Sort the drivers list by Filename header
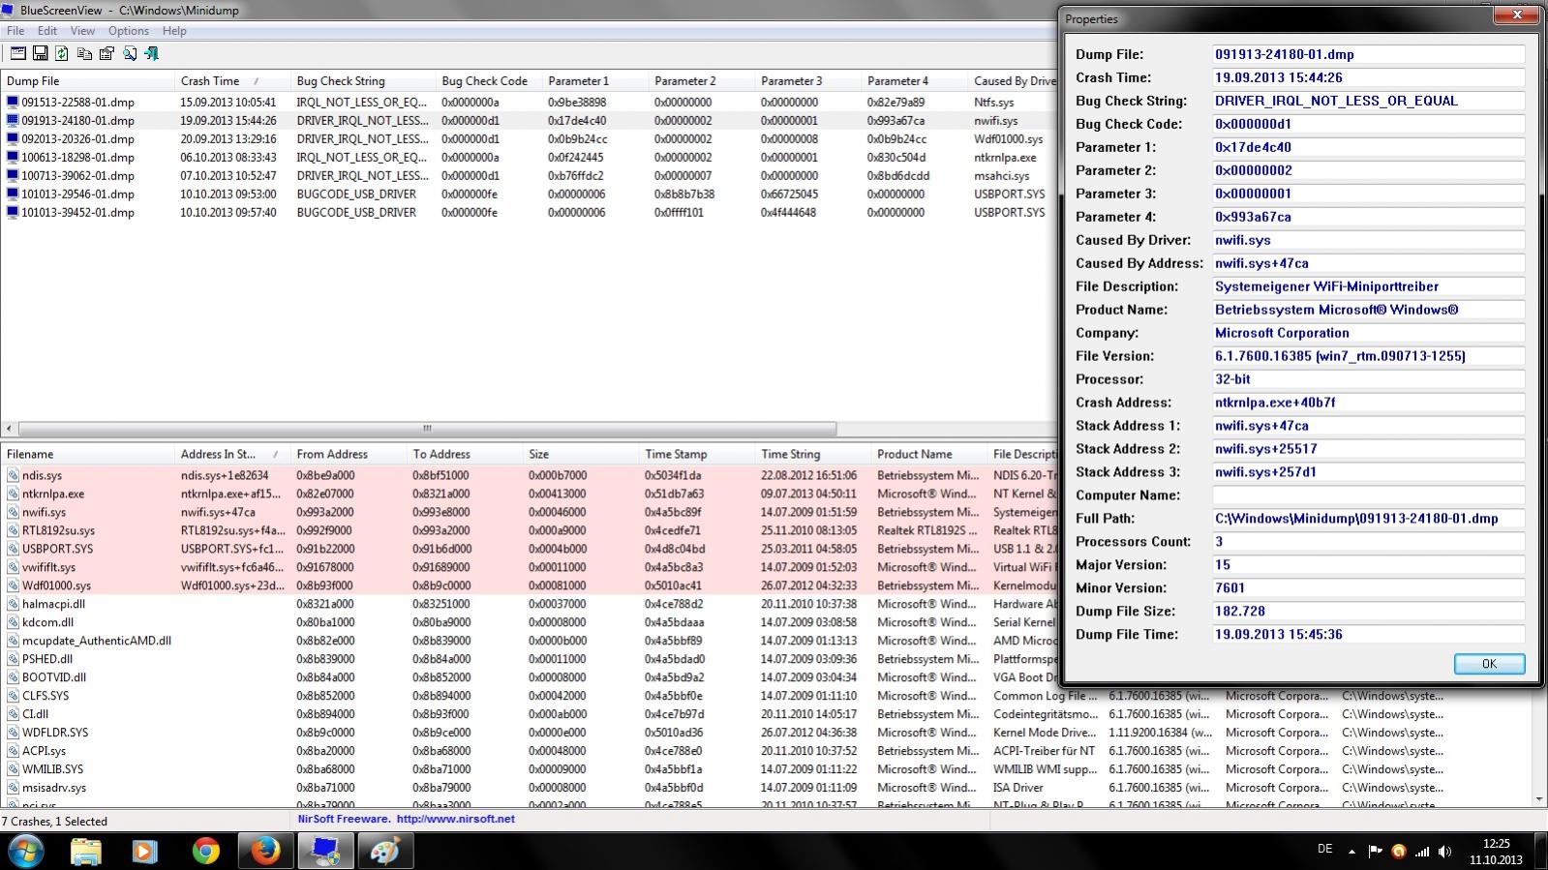Screen dimensions: 1548x870 (x=87, y=454)
